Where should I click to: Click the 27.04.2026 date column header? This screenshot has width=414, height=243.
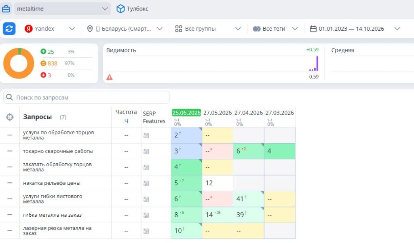[249, 113]
